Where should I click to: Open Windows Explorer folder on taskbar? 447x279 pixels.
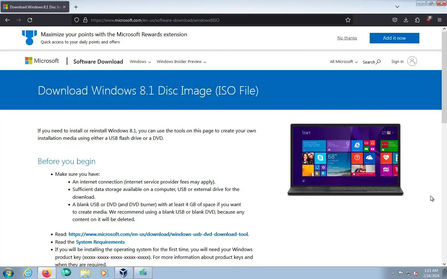[x=85, y=273]
